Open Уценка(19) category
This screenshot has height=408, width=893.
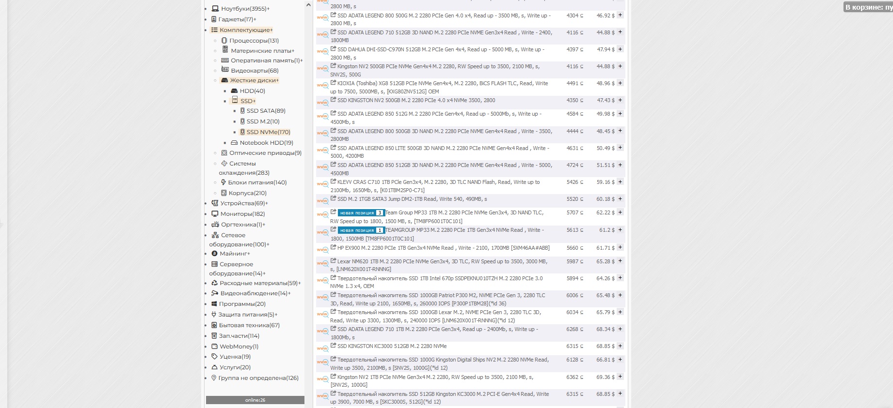tap(235, 357)
